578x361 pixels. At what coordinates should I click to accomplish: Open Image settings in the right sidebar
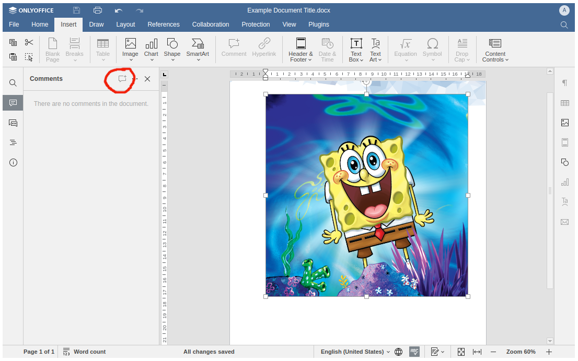[x=565, y=123]
